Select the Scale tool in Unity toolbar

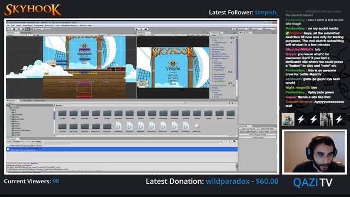pyautogui.click(x=23, y=29)
